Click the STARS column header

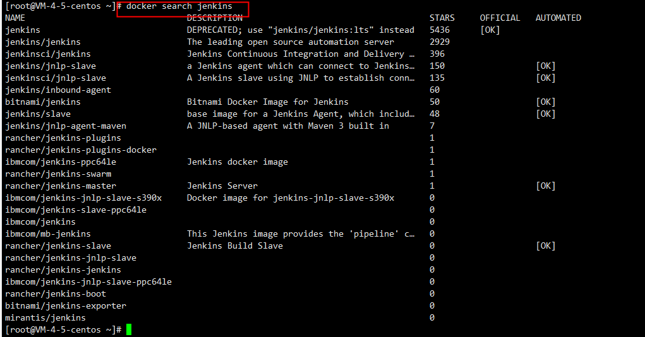pyautogui.click(x=442, y=18)
